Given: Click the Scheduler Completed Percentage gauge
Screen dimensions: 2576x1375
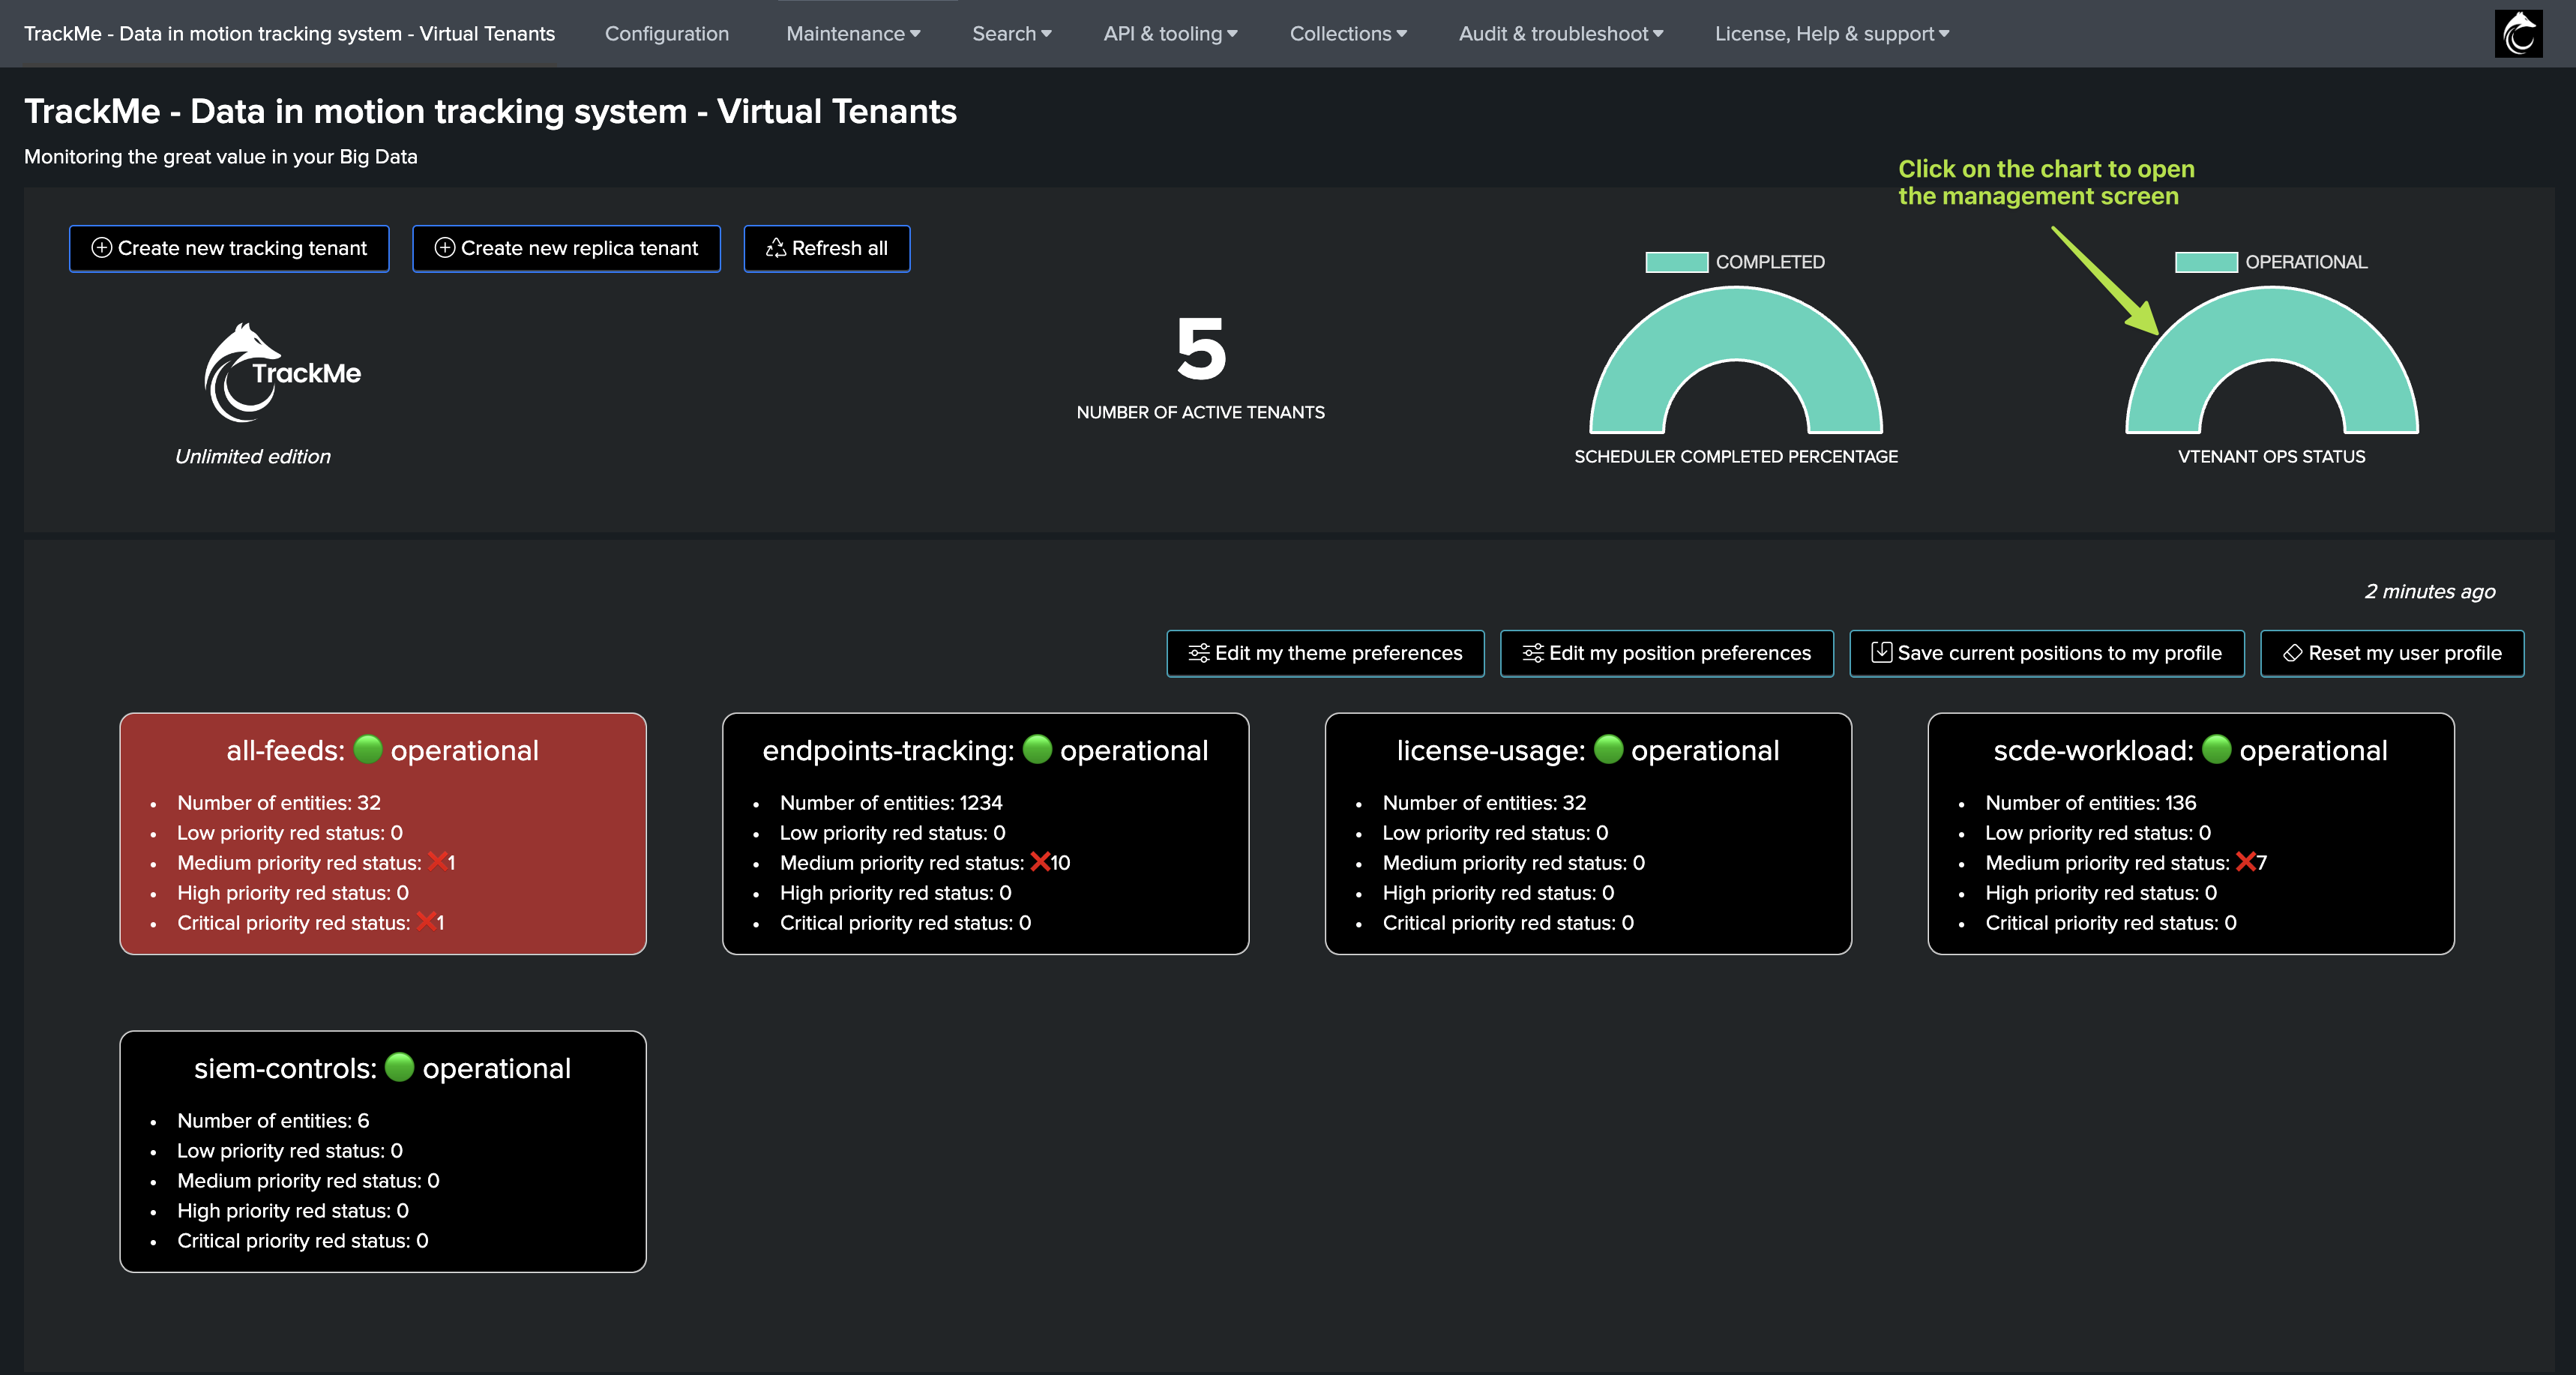Looking at the screenshot, I should [x=1736, y=325].
